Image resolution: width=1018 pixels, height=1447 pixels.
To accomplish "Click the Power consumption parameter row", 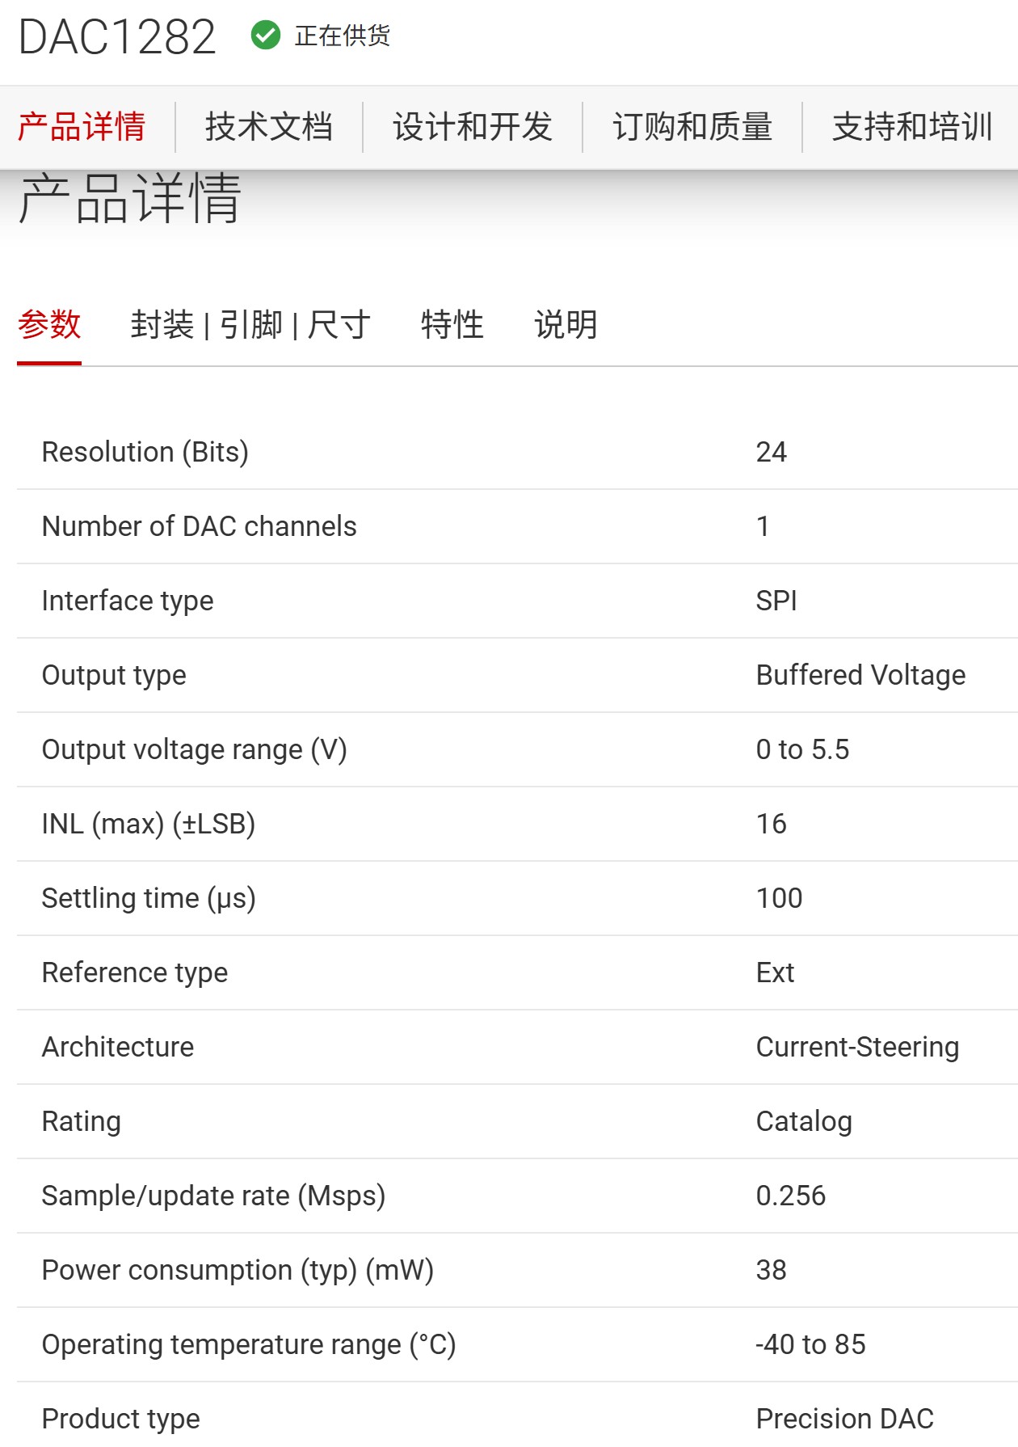I will point(238,1270).
